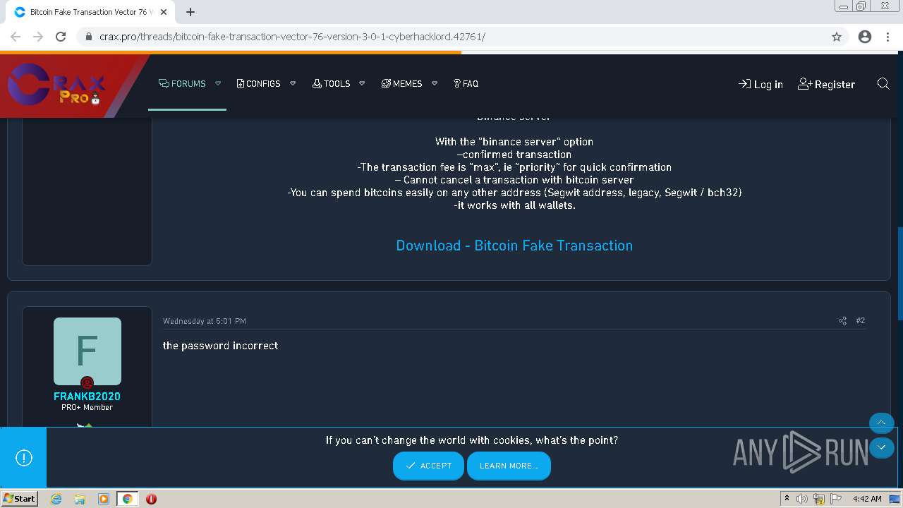Click the Crax Pro logo
903x508 pixels.
point(56,85)
